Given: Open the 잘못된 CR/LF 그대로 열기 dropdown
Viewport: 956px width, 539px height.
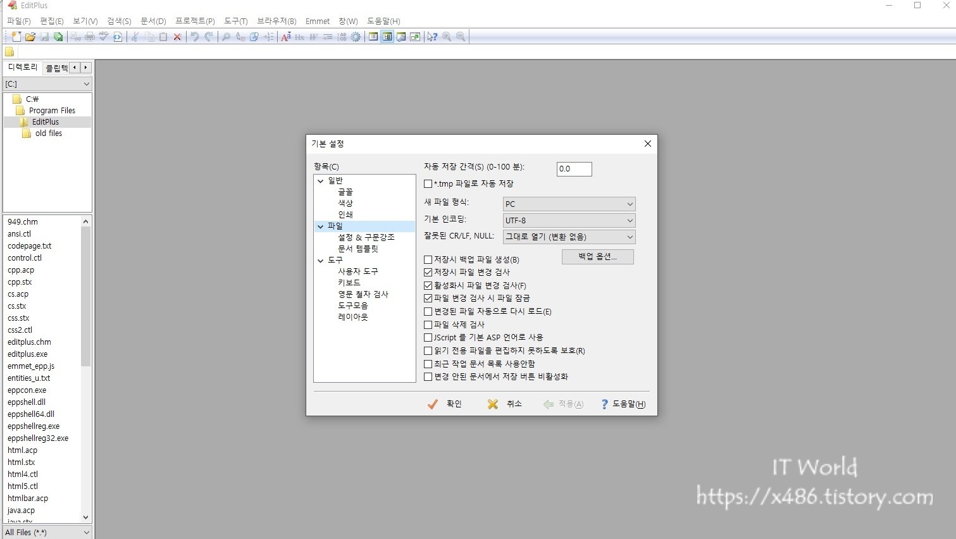Looking at the screenshot, I should (569, 237).
